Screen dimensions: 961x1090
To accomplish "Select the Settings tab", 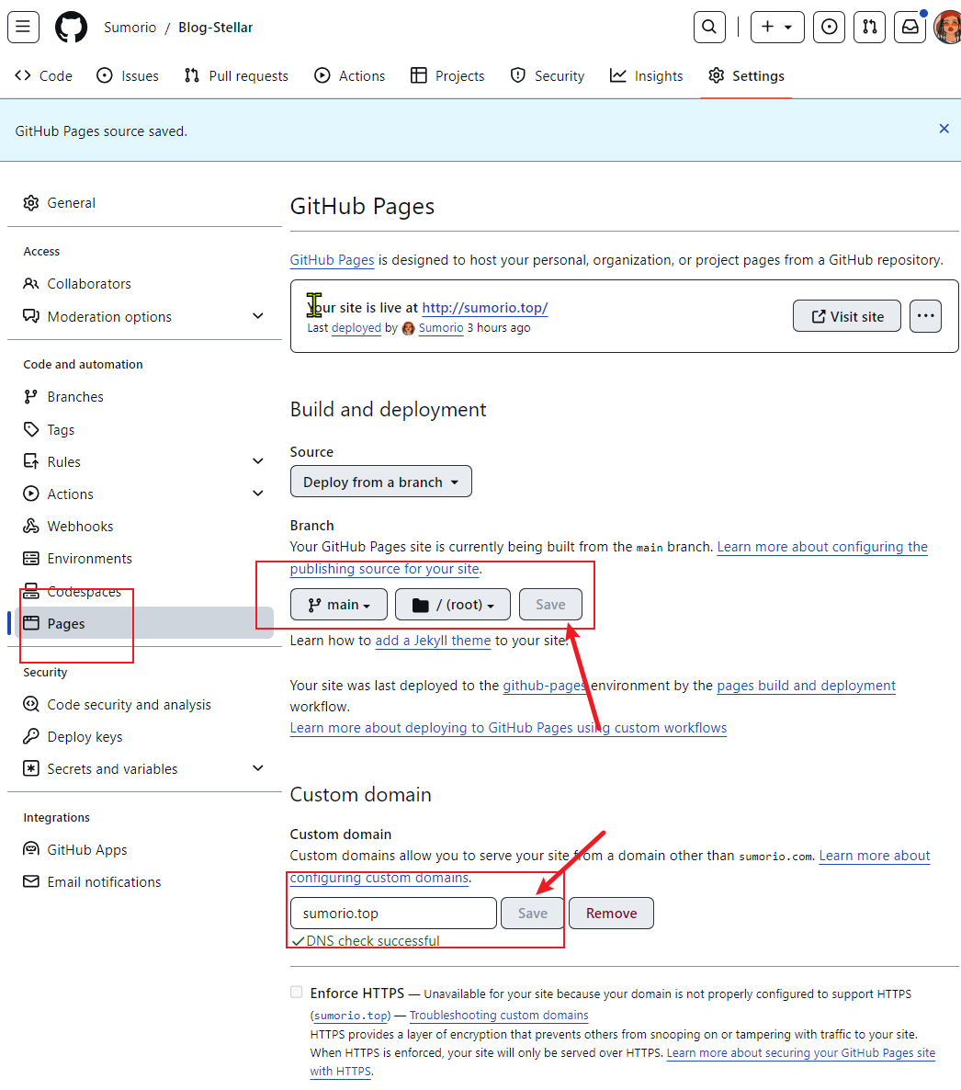I will pos(746,75).
